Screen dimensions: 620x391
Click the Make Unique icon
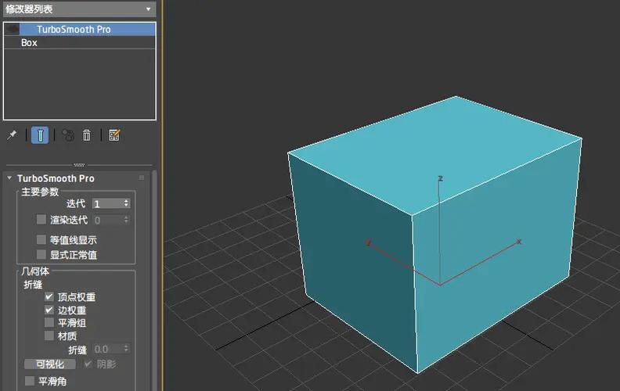tap(68, 135)
